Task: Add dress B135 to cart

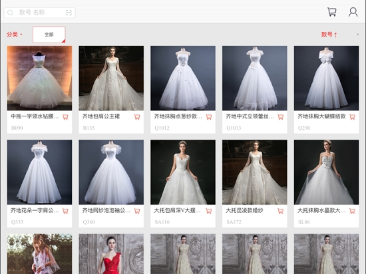Action: click(137, 117)
